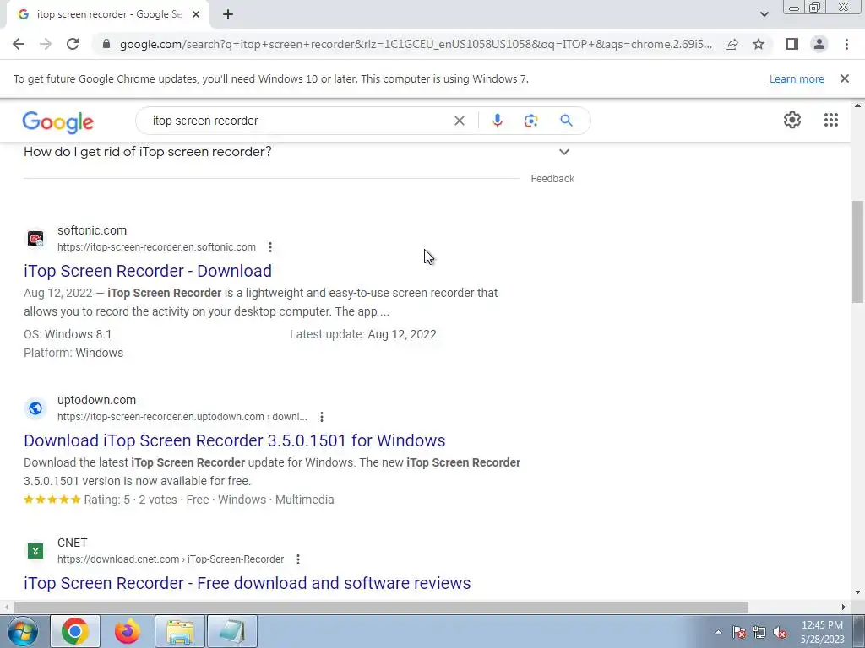Viewport: 865px width, 648px height.
Task: Open the taskbar clock and date
Action: click(822, 632)
